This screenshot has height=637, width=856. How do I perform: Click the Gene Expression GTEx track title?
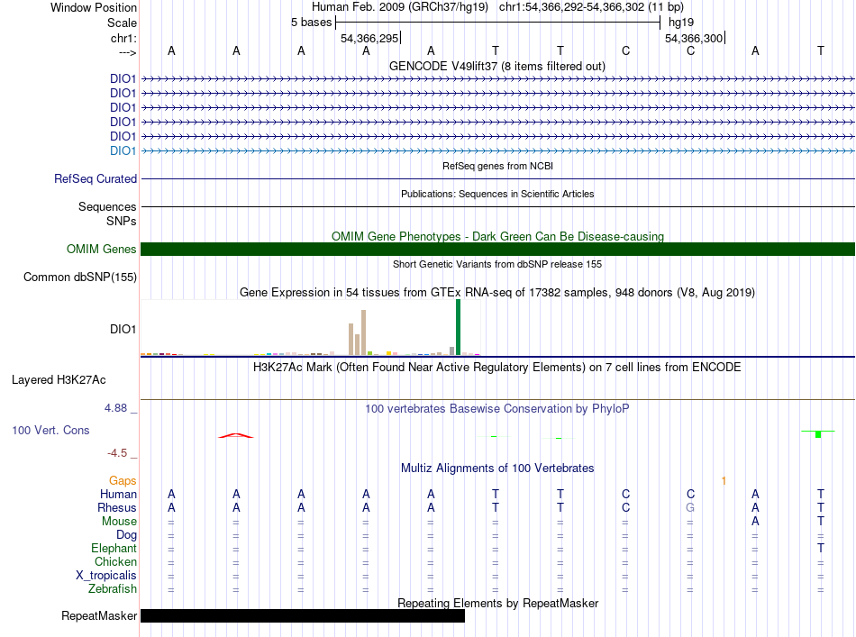coord(497,292)
